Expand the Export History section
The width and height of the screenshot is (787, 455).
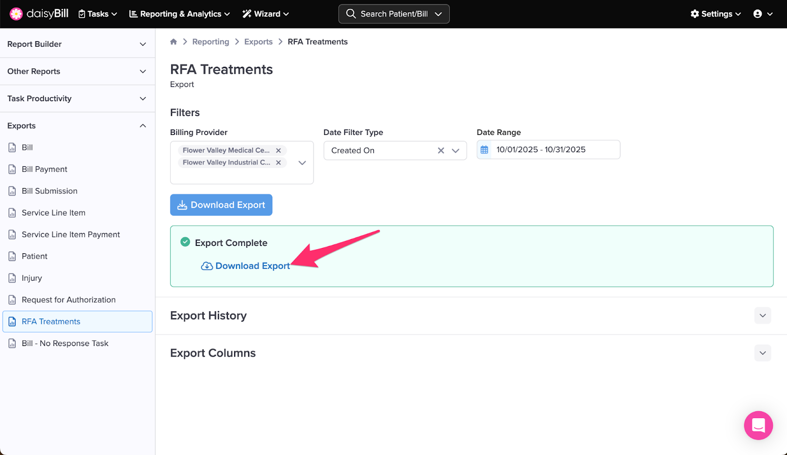762,316
